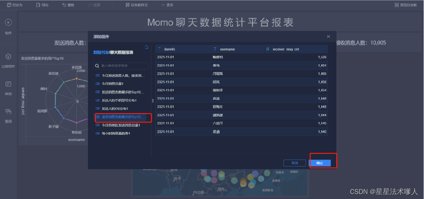Click the dashboard title Momo 聊天数据统计平台报表
Viewport: 424px width, 199px height.
point(221,22)
